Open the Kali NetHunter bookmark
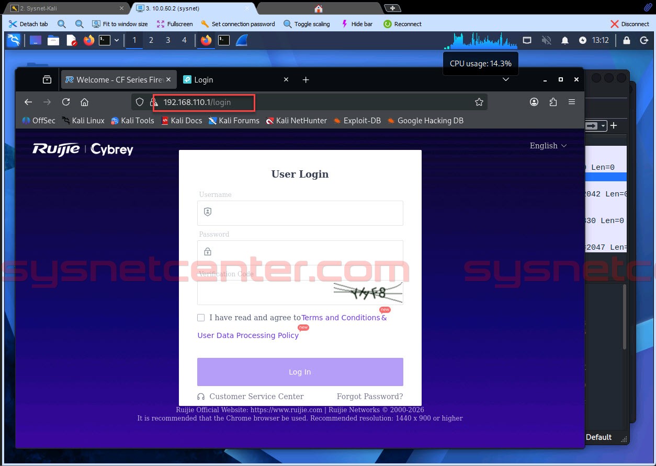 coord(297,121)
